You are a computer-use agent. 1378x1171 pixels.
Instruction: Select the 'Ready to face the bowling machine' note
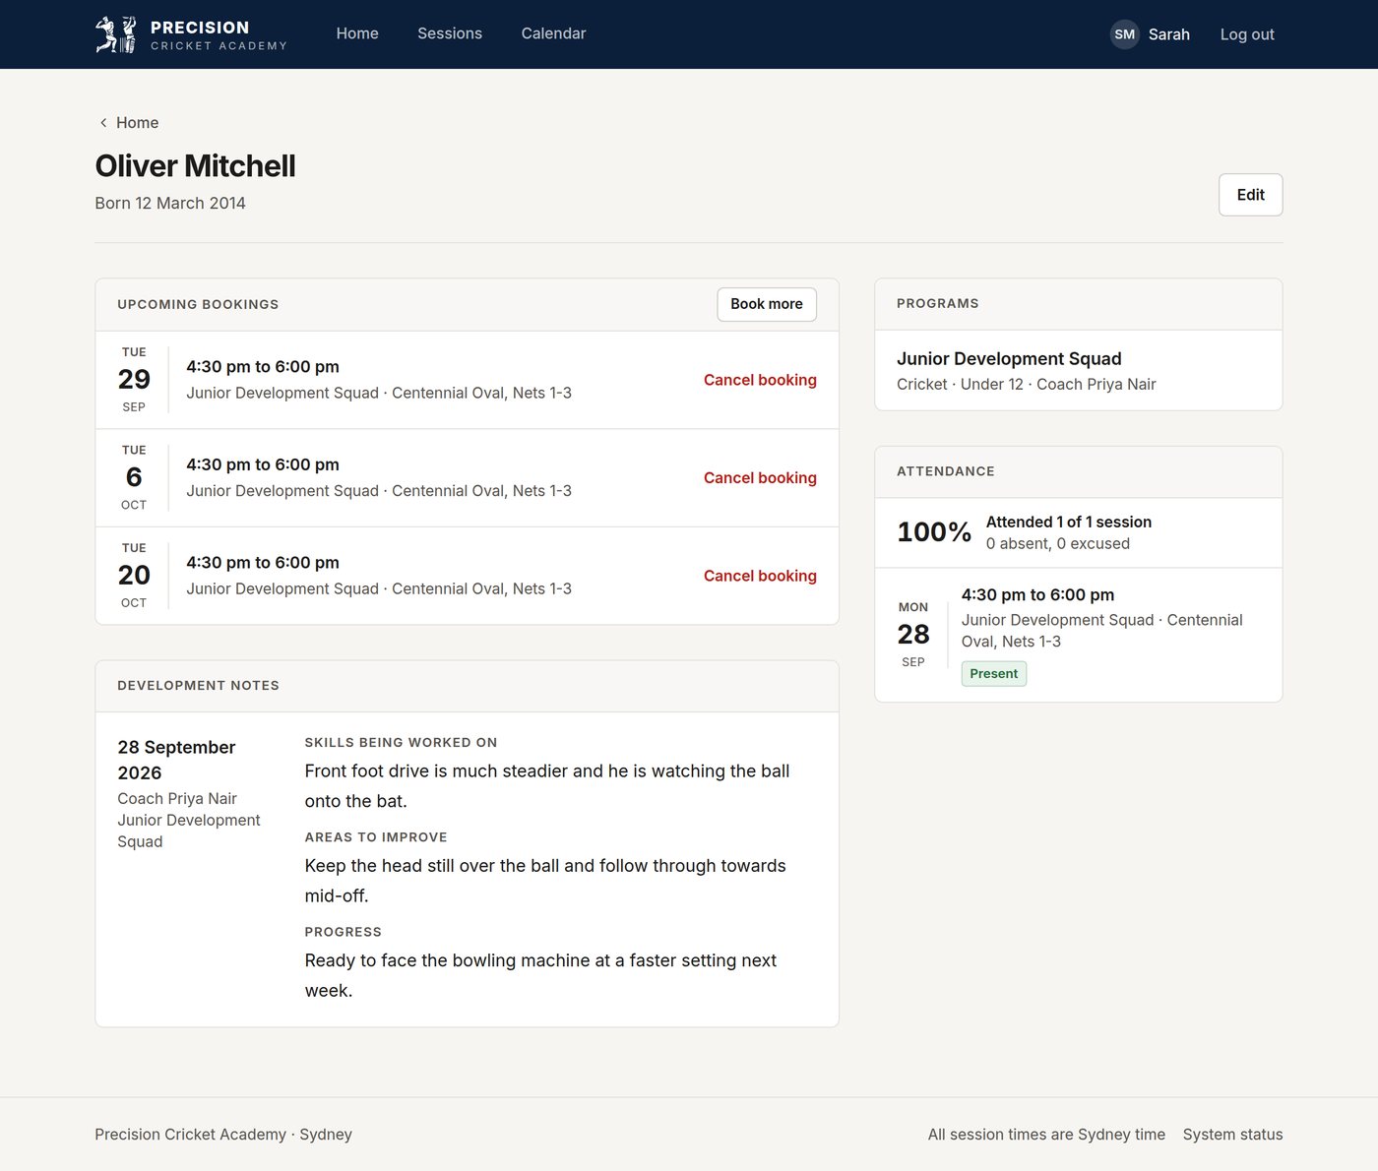[540, 975]
